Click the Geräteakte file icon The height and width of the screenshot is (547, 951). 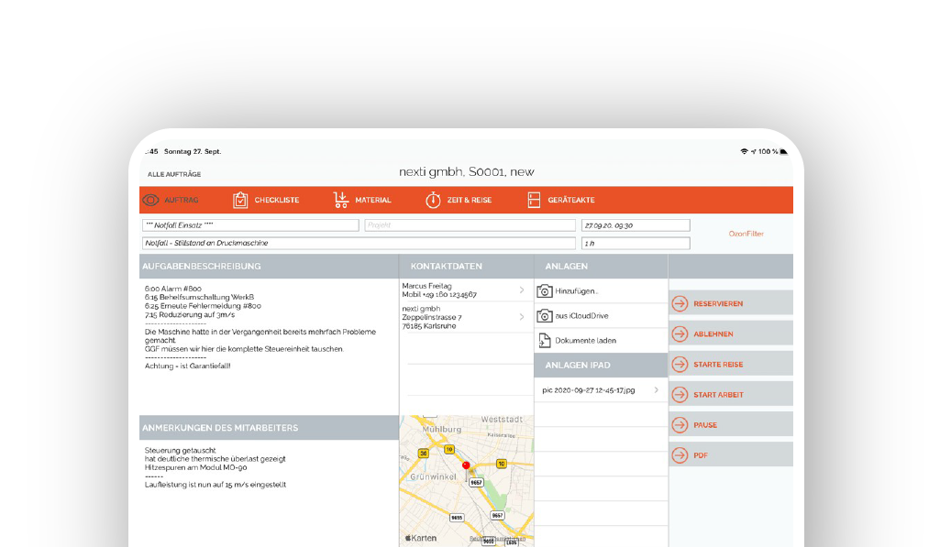coord(534,200)
